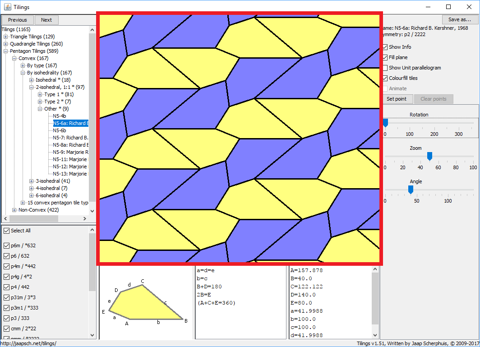Open the Save as... dialog
The width and height of the screenshot is (480, 347).
click(460, 19)
